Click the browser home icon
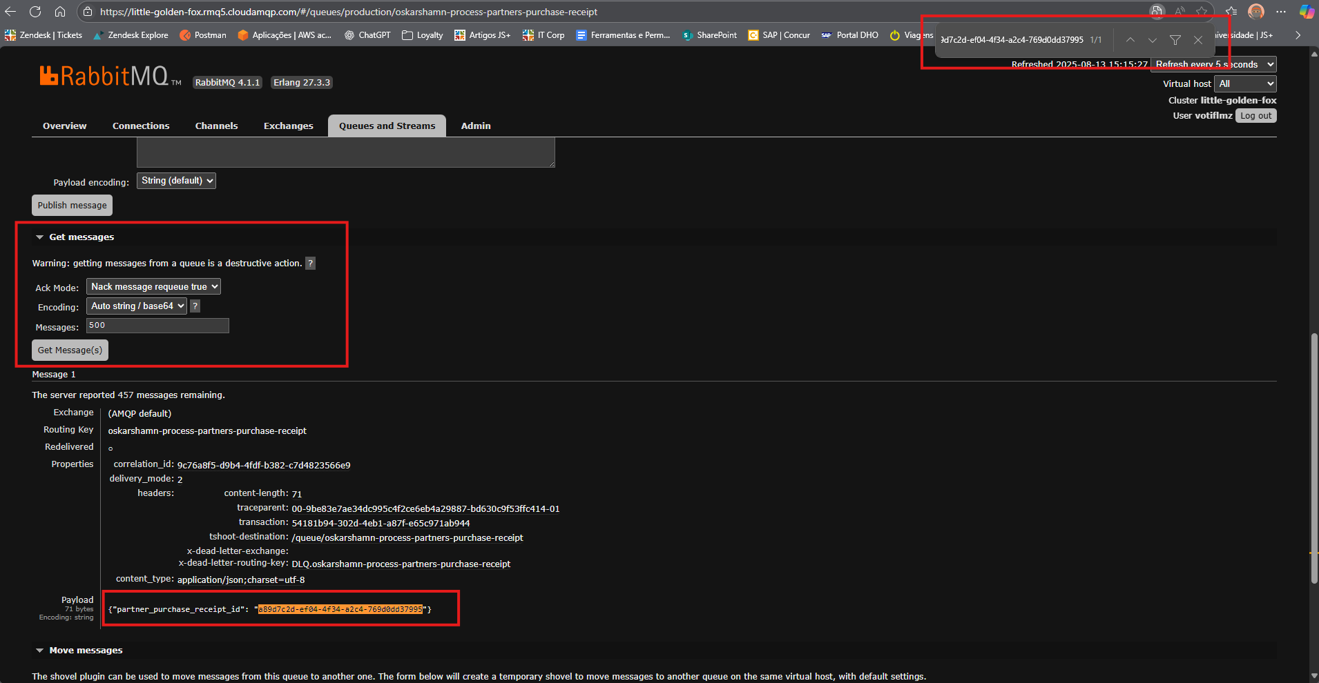 [60, 12]
